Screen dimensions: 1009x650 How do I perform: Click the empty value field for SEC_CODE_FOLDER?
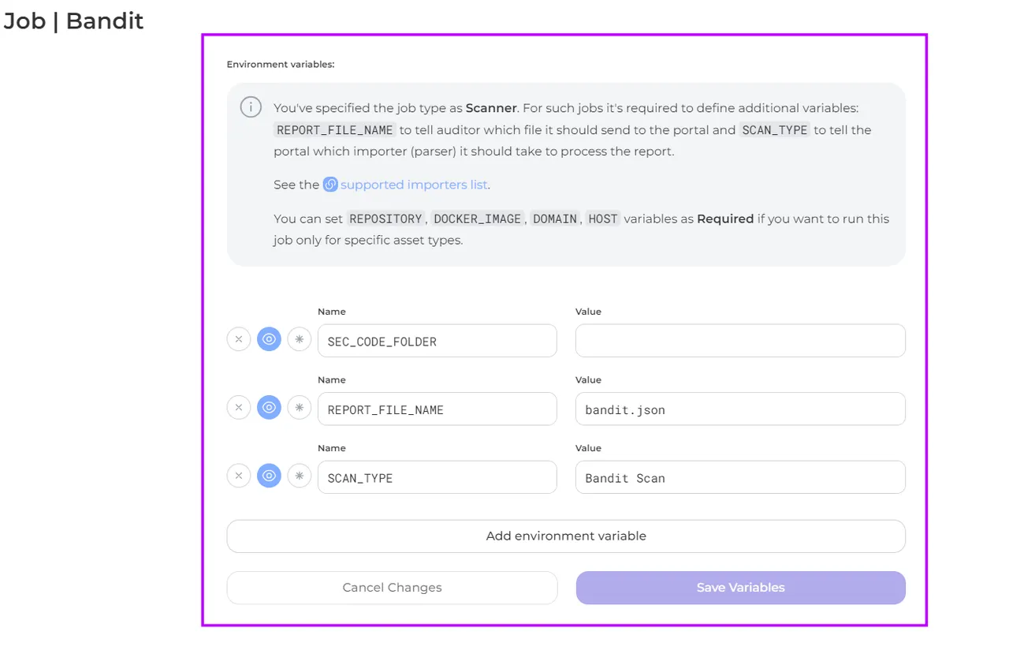pos(740,341)
